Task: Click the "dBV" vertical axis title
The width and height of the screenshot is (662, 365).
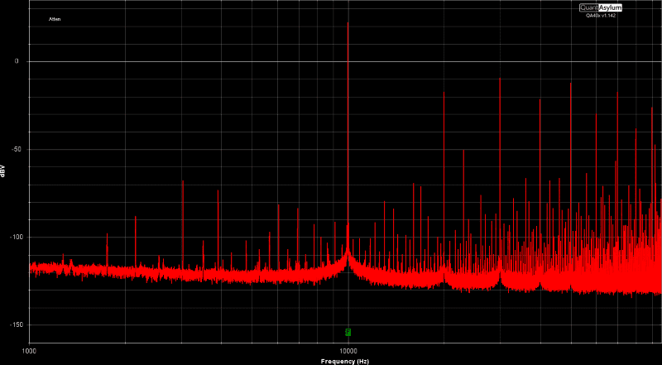Action: coord(2,170)
